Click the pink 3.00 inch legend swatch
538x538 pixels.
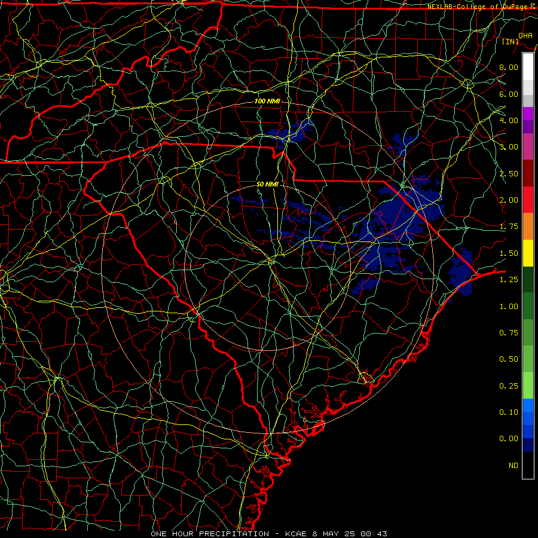pos(528,147)
